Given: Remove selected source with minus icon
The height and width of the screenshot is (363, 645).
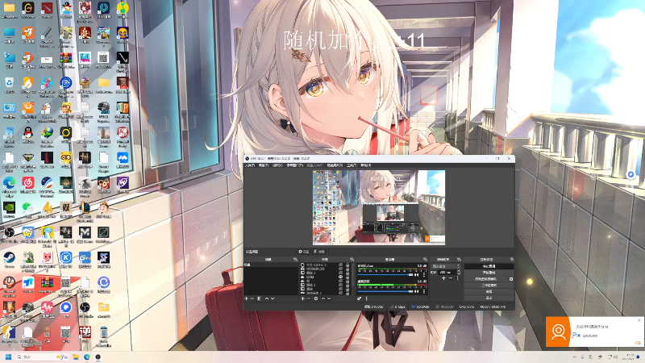Looking at the screenshot, I should (309, 298).
